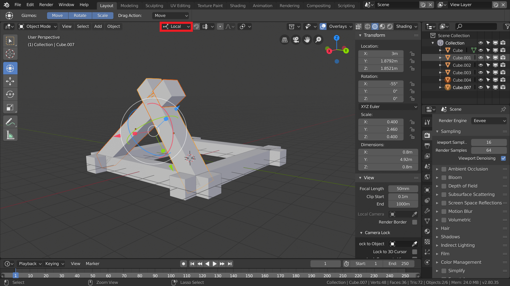This screenshot has width=510, height=286.
Task: Open the Tool properties tab
Action: 427,122
